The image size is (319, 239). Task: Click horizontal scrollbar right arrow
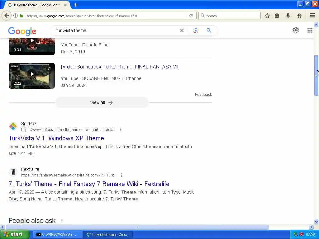(x=311, y=227)
